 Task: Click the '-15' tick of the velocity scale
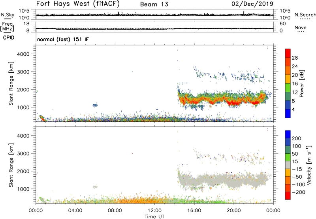point(297,169)
